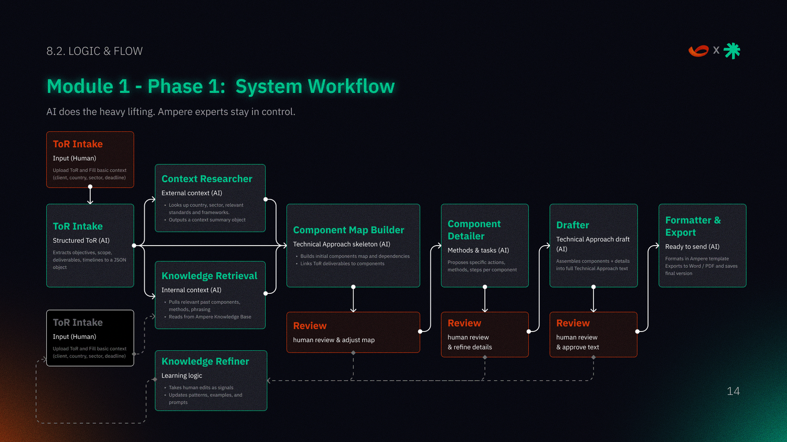Screen dimensions: 787x442
Task: Click the 'Component Detailer' heading
Action: pos(474,230)
